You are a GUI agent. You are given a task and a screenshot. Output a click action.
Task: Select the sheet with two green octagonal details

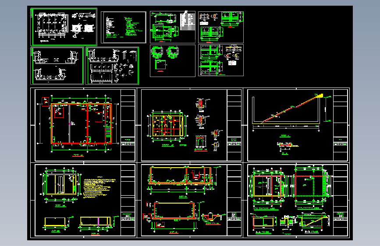(173, 61)
